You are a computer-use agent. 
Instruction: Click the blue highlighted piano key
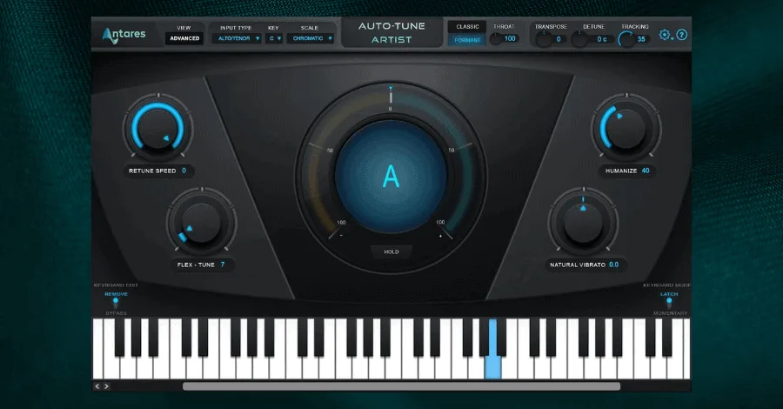click(493, 349)
